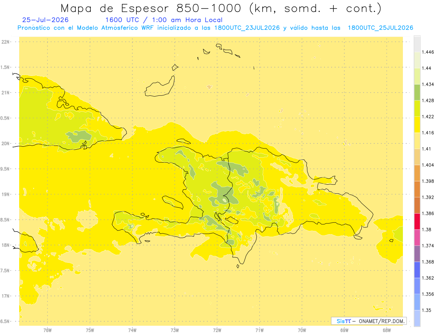The image size is (434, 335).
Task: Pick the red swatch between 1.38 and 1.386
Action: pyautogui.click(x=417, y=221)
